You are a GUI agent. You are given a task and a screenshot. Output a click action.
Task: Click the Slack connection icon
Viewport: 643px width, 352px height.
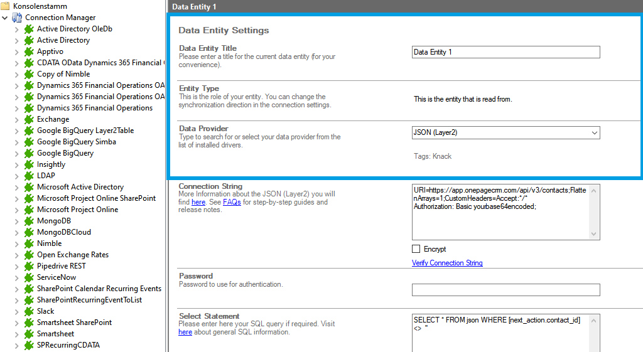29,311
